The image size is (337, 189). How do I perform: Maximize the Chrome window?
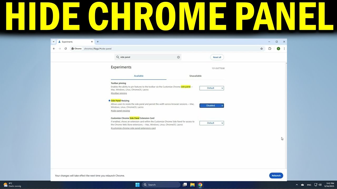[x=277, y=41]
